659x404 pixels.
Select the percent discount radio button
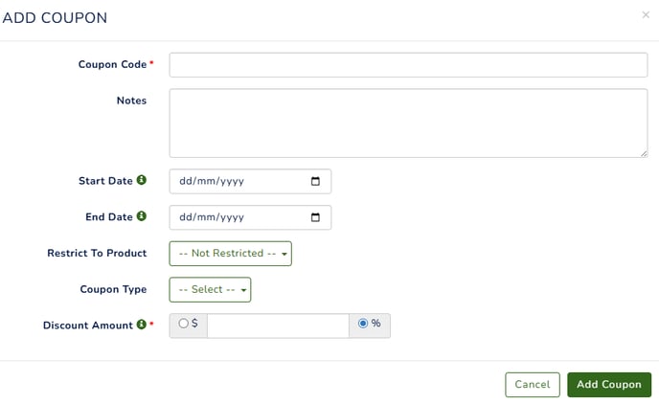coord(363,324)
